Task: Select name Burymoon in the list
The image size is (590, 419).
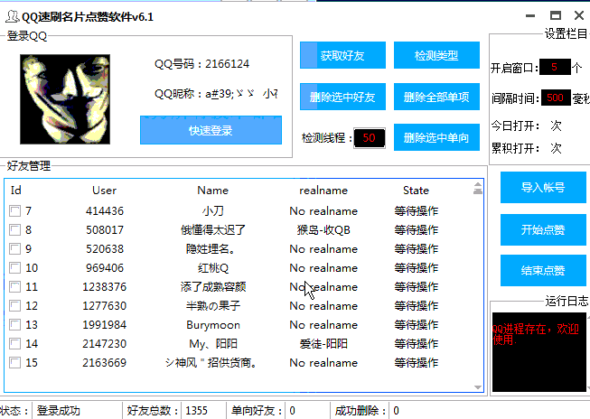Action: pyautogui.click(x=213, y=325)
